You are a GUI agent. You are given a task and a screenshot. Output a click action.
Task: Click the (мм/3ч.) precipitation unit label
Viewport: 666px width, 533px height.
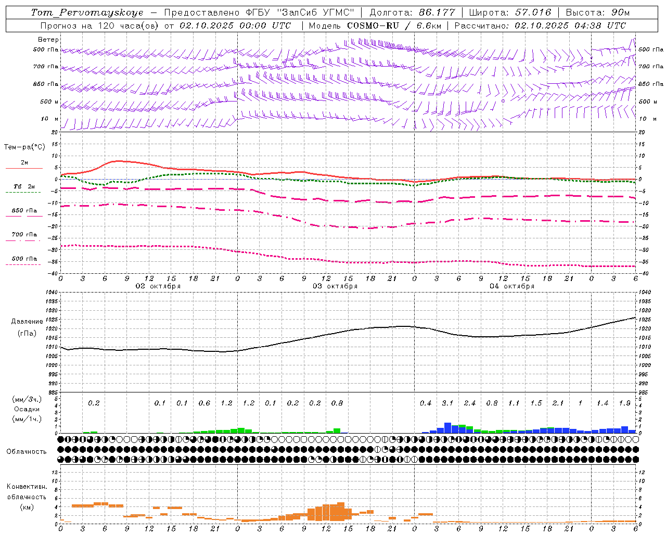tap(26, 400)
